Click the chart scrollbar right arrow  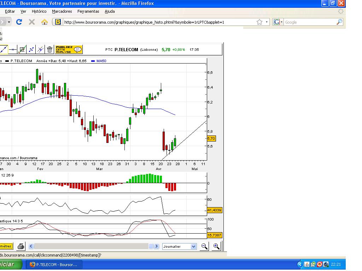pos(156,246)
